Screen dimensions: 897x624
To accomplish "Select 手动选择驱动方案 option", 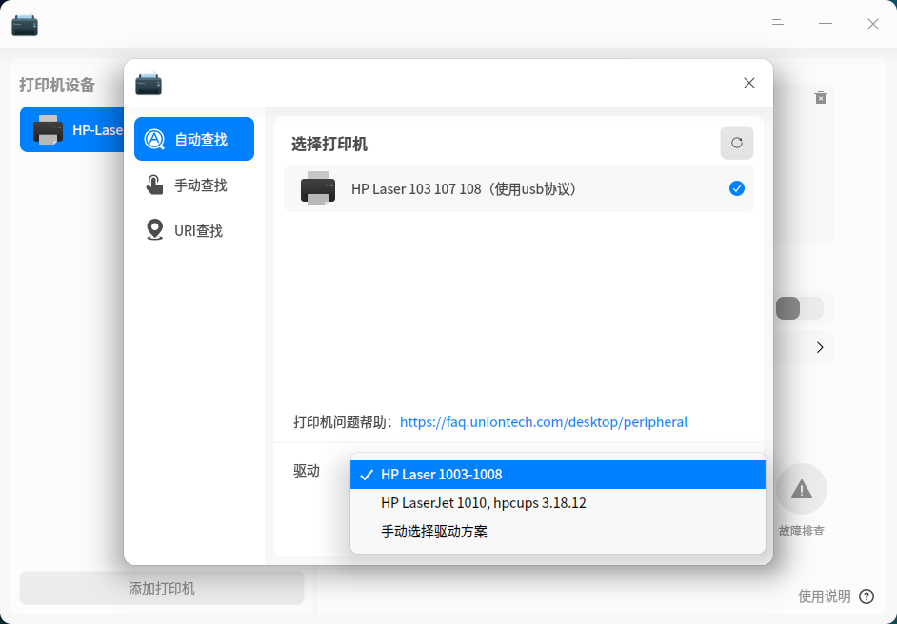I will coord(558,532).
